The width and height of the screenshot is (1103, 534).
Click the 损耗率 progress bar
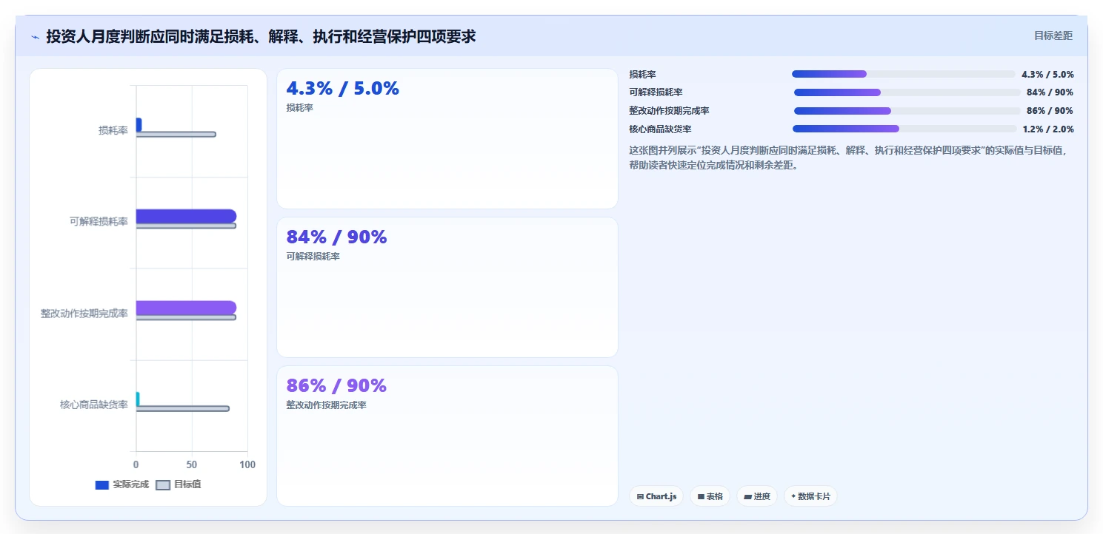903,74
